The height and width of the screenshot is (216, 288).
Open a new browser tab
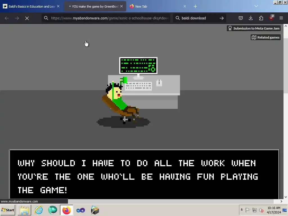[x=195, y=6]
